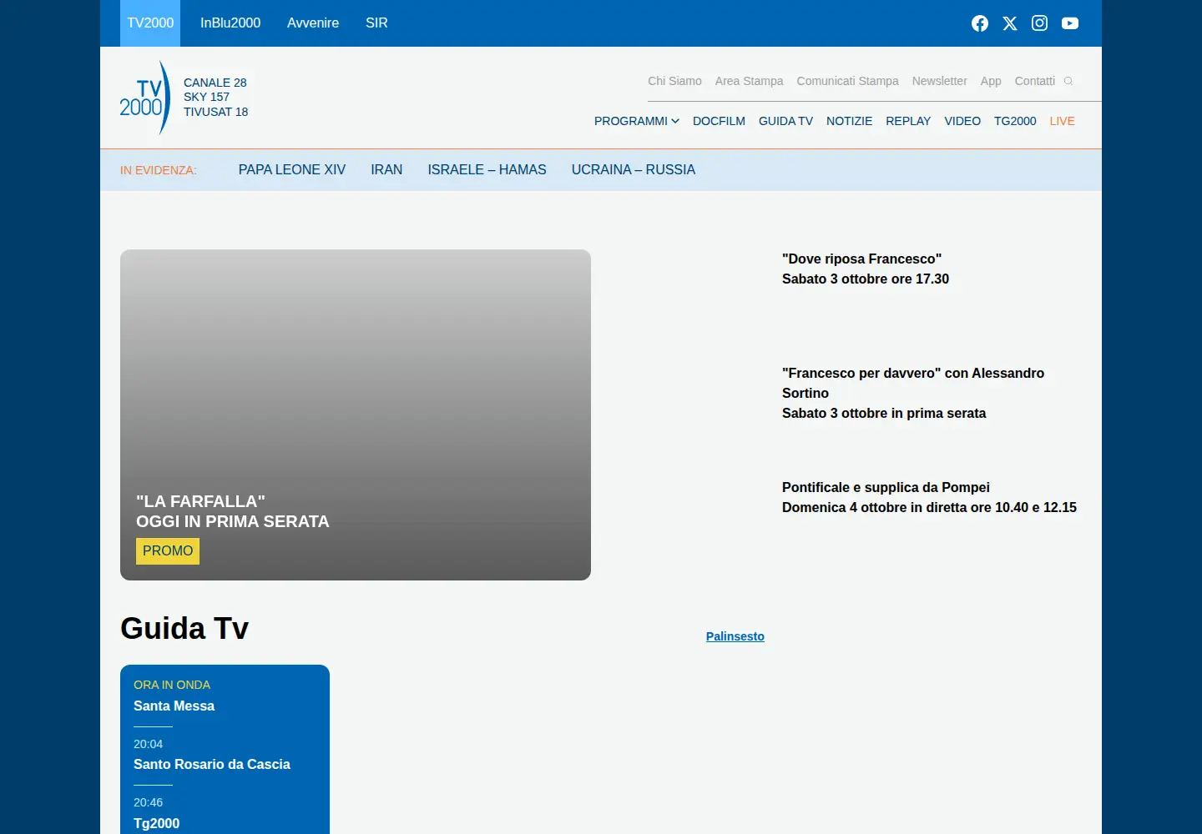1202x834 pixels.
Task: Go to the Avvenire top tab
Action: pyautogui.click(x=313, y=23)
